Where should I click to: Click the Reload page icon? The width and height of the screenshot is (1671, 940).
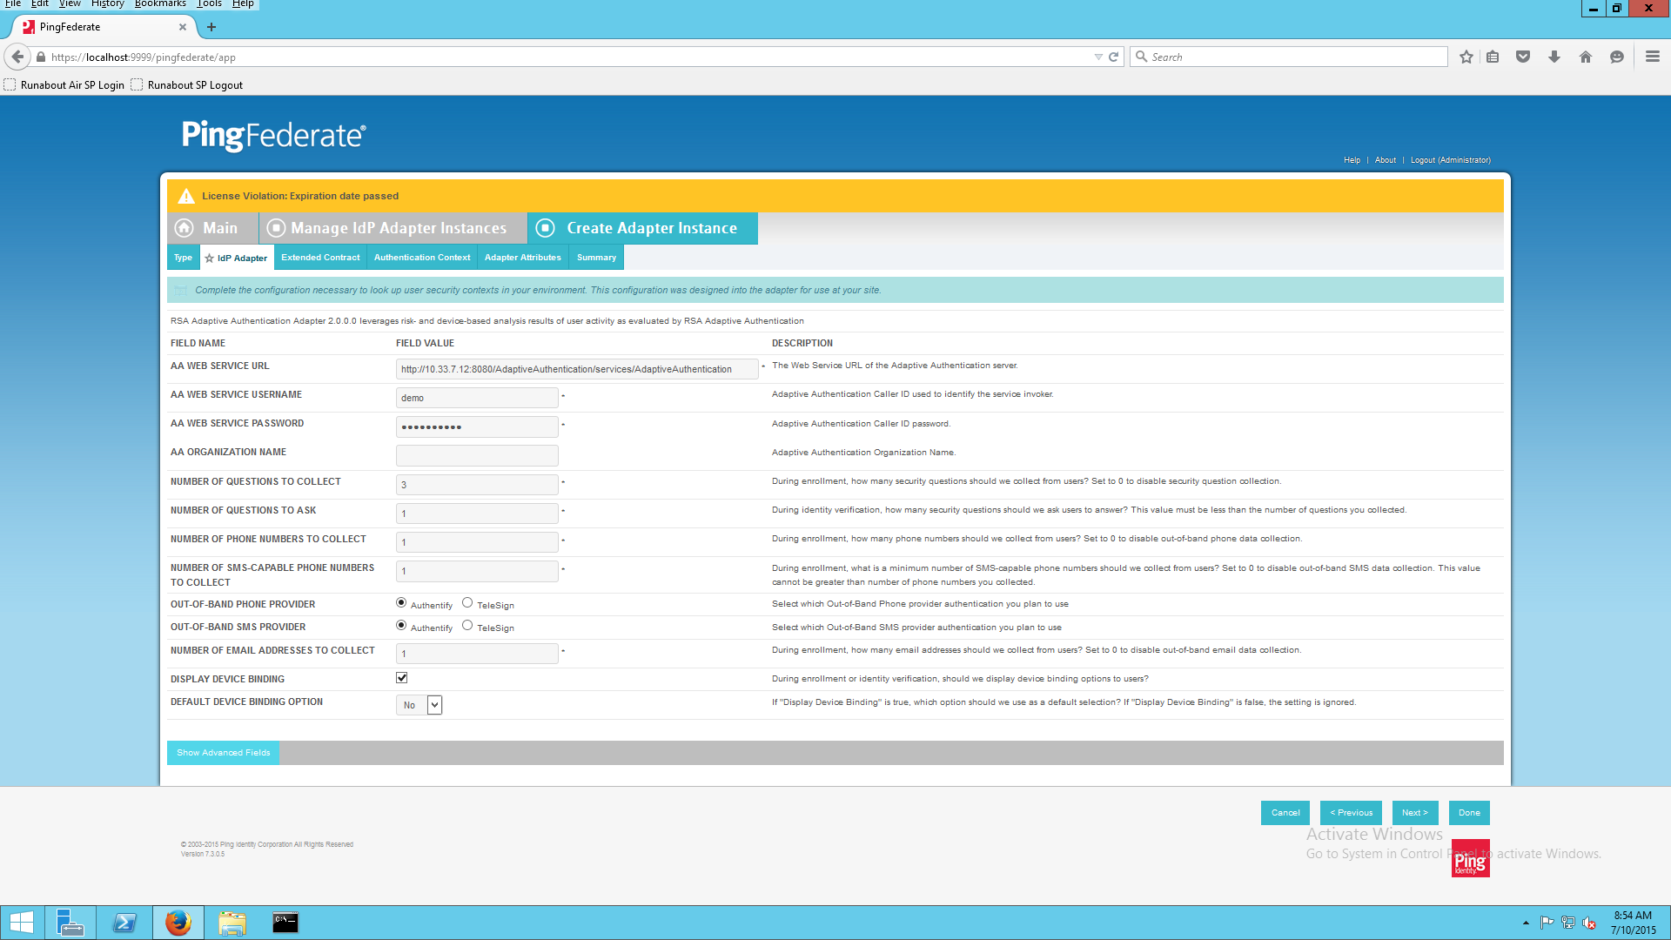(x=1113, y=57)
